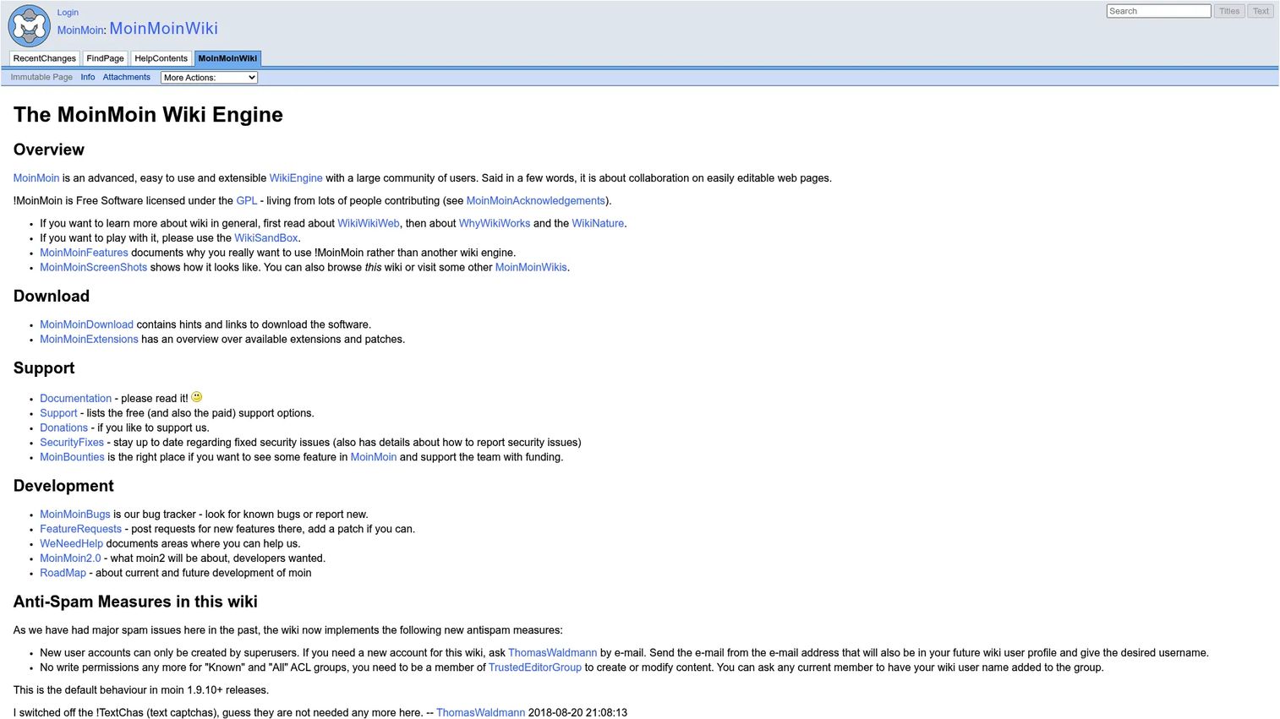Open the MoinMoinBugs tracker link

point(74,515)
